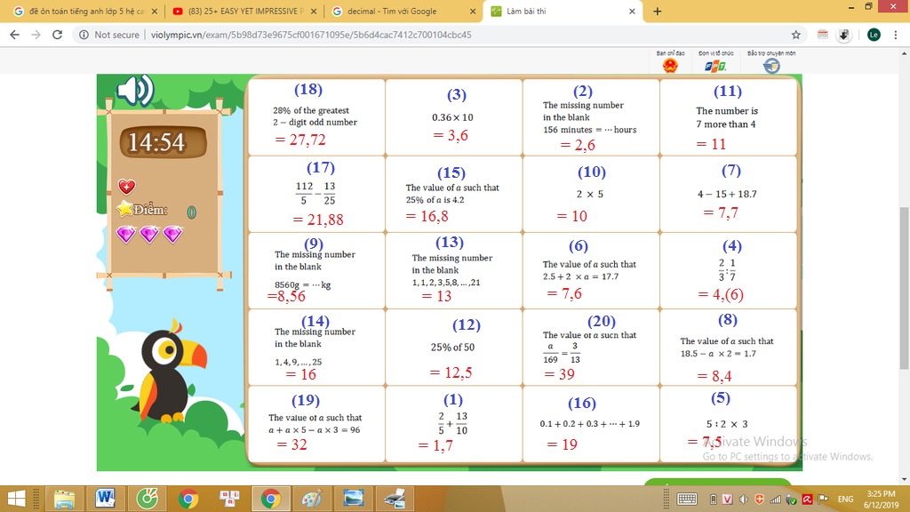Click the Bảo trợ chuyên môn logo
Image resolution: width=910 pixels, height=512 pixels.
click(x=771, y=66)
